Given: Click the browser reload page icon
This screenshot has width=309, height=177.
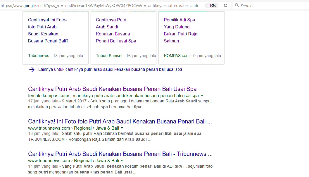Looking at the screenshot, I should pyautogui.click(x=226, y=6).
